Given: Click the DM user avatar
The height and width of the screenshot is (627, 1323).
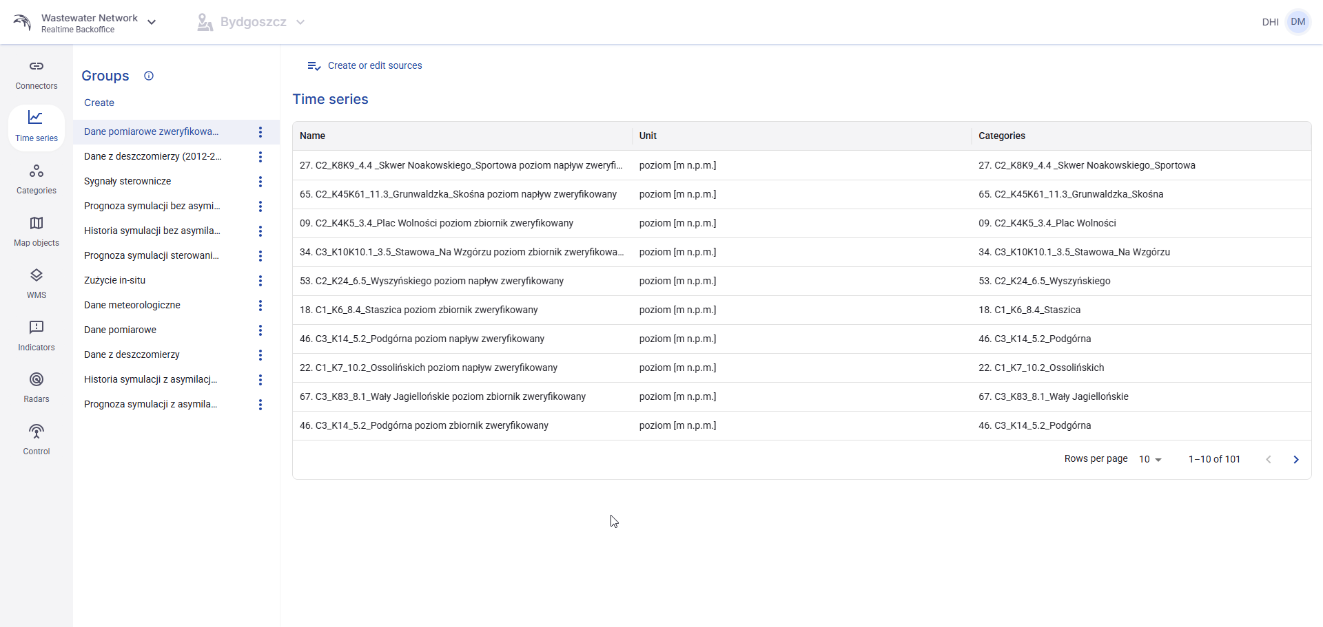Looking at the screenshot, I should pyautogui.click(x=1298, y=22).
